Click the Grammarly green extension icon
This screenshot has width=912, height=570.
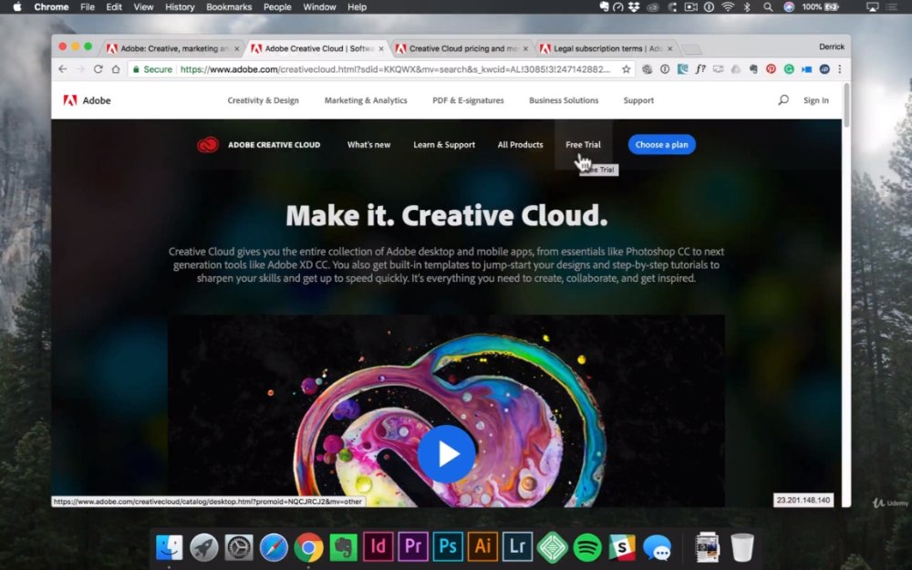point(789,69)
